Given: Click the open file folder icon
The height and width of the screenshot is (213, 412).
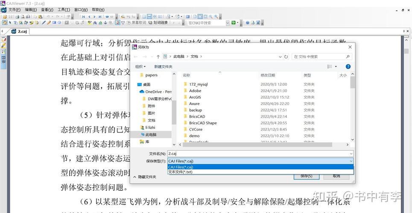Looking at the screenshot, I should (x=5, y=17).
